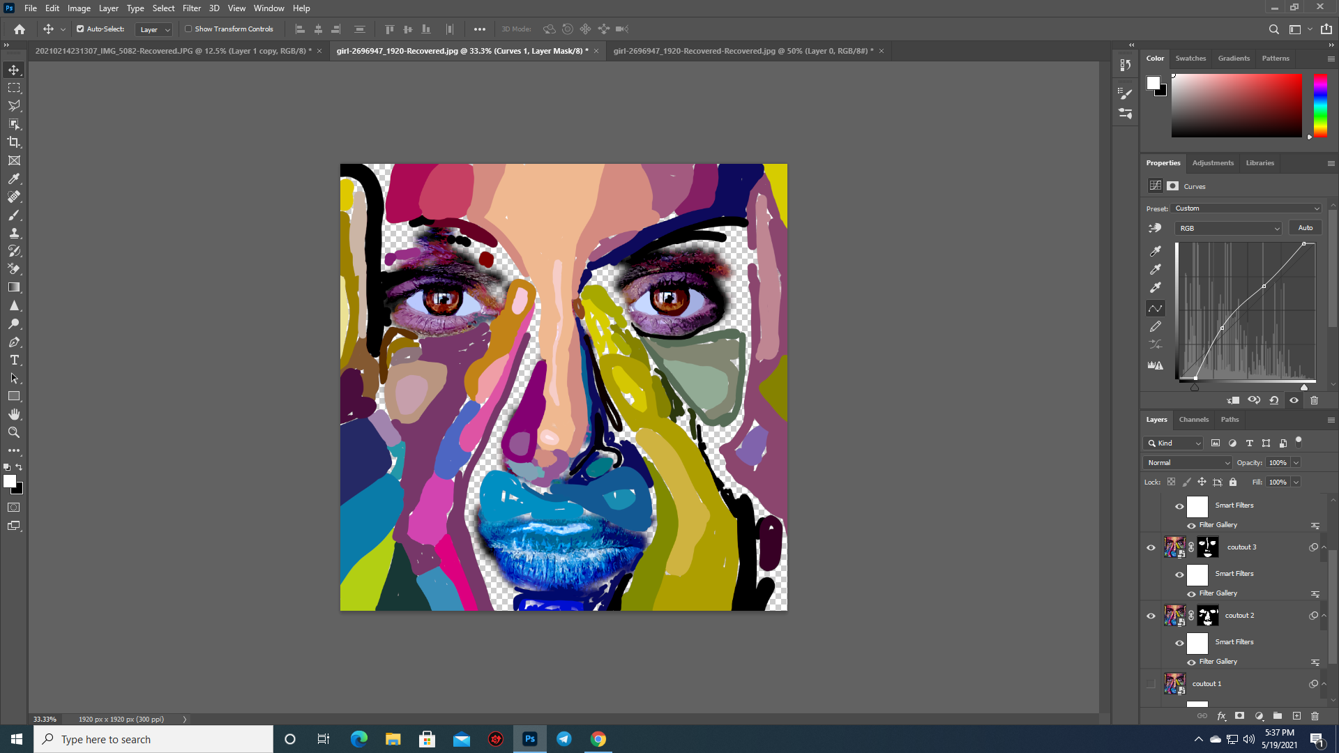
Task: Open layer styles fx icon
Action: click(x=1221, y=716)
